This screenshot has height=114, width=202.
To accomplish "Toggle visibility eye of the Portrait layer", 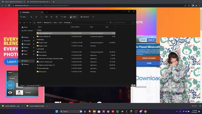I will pyautogui.click(x=10, y=92).
